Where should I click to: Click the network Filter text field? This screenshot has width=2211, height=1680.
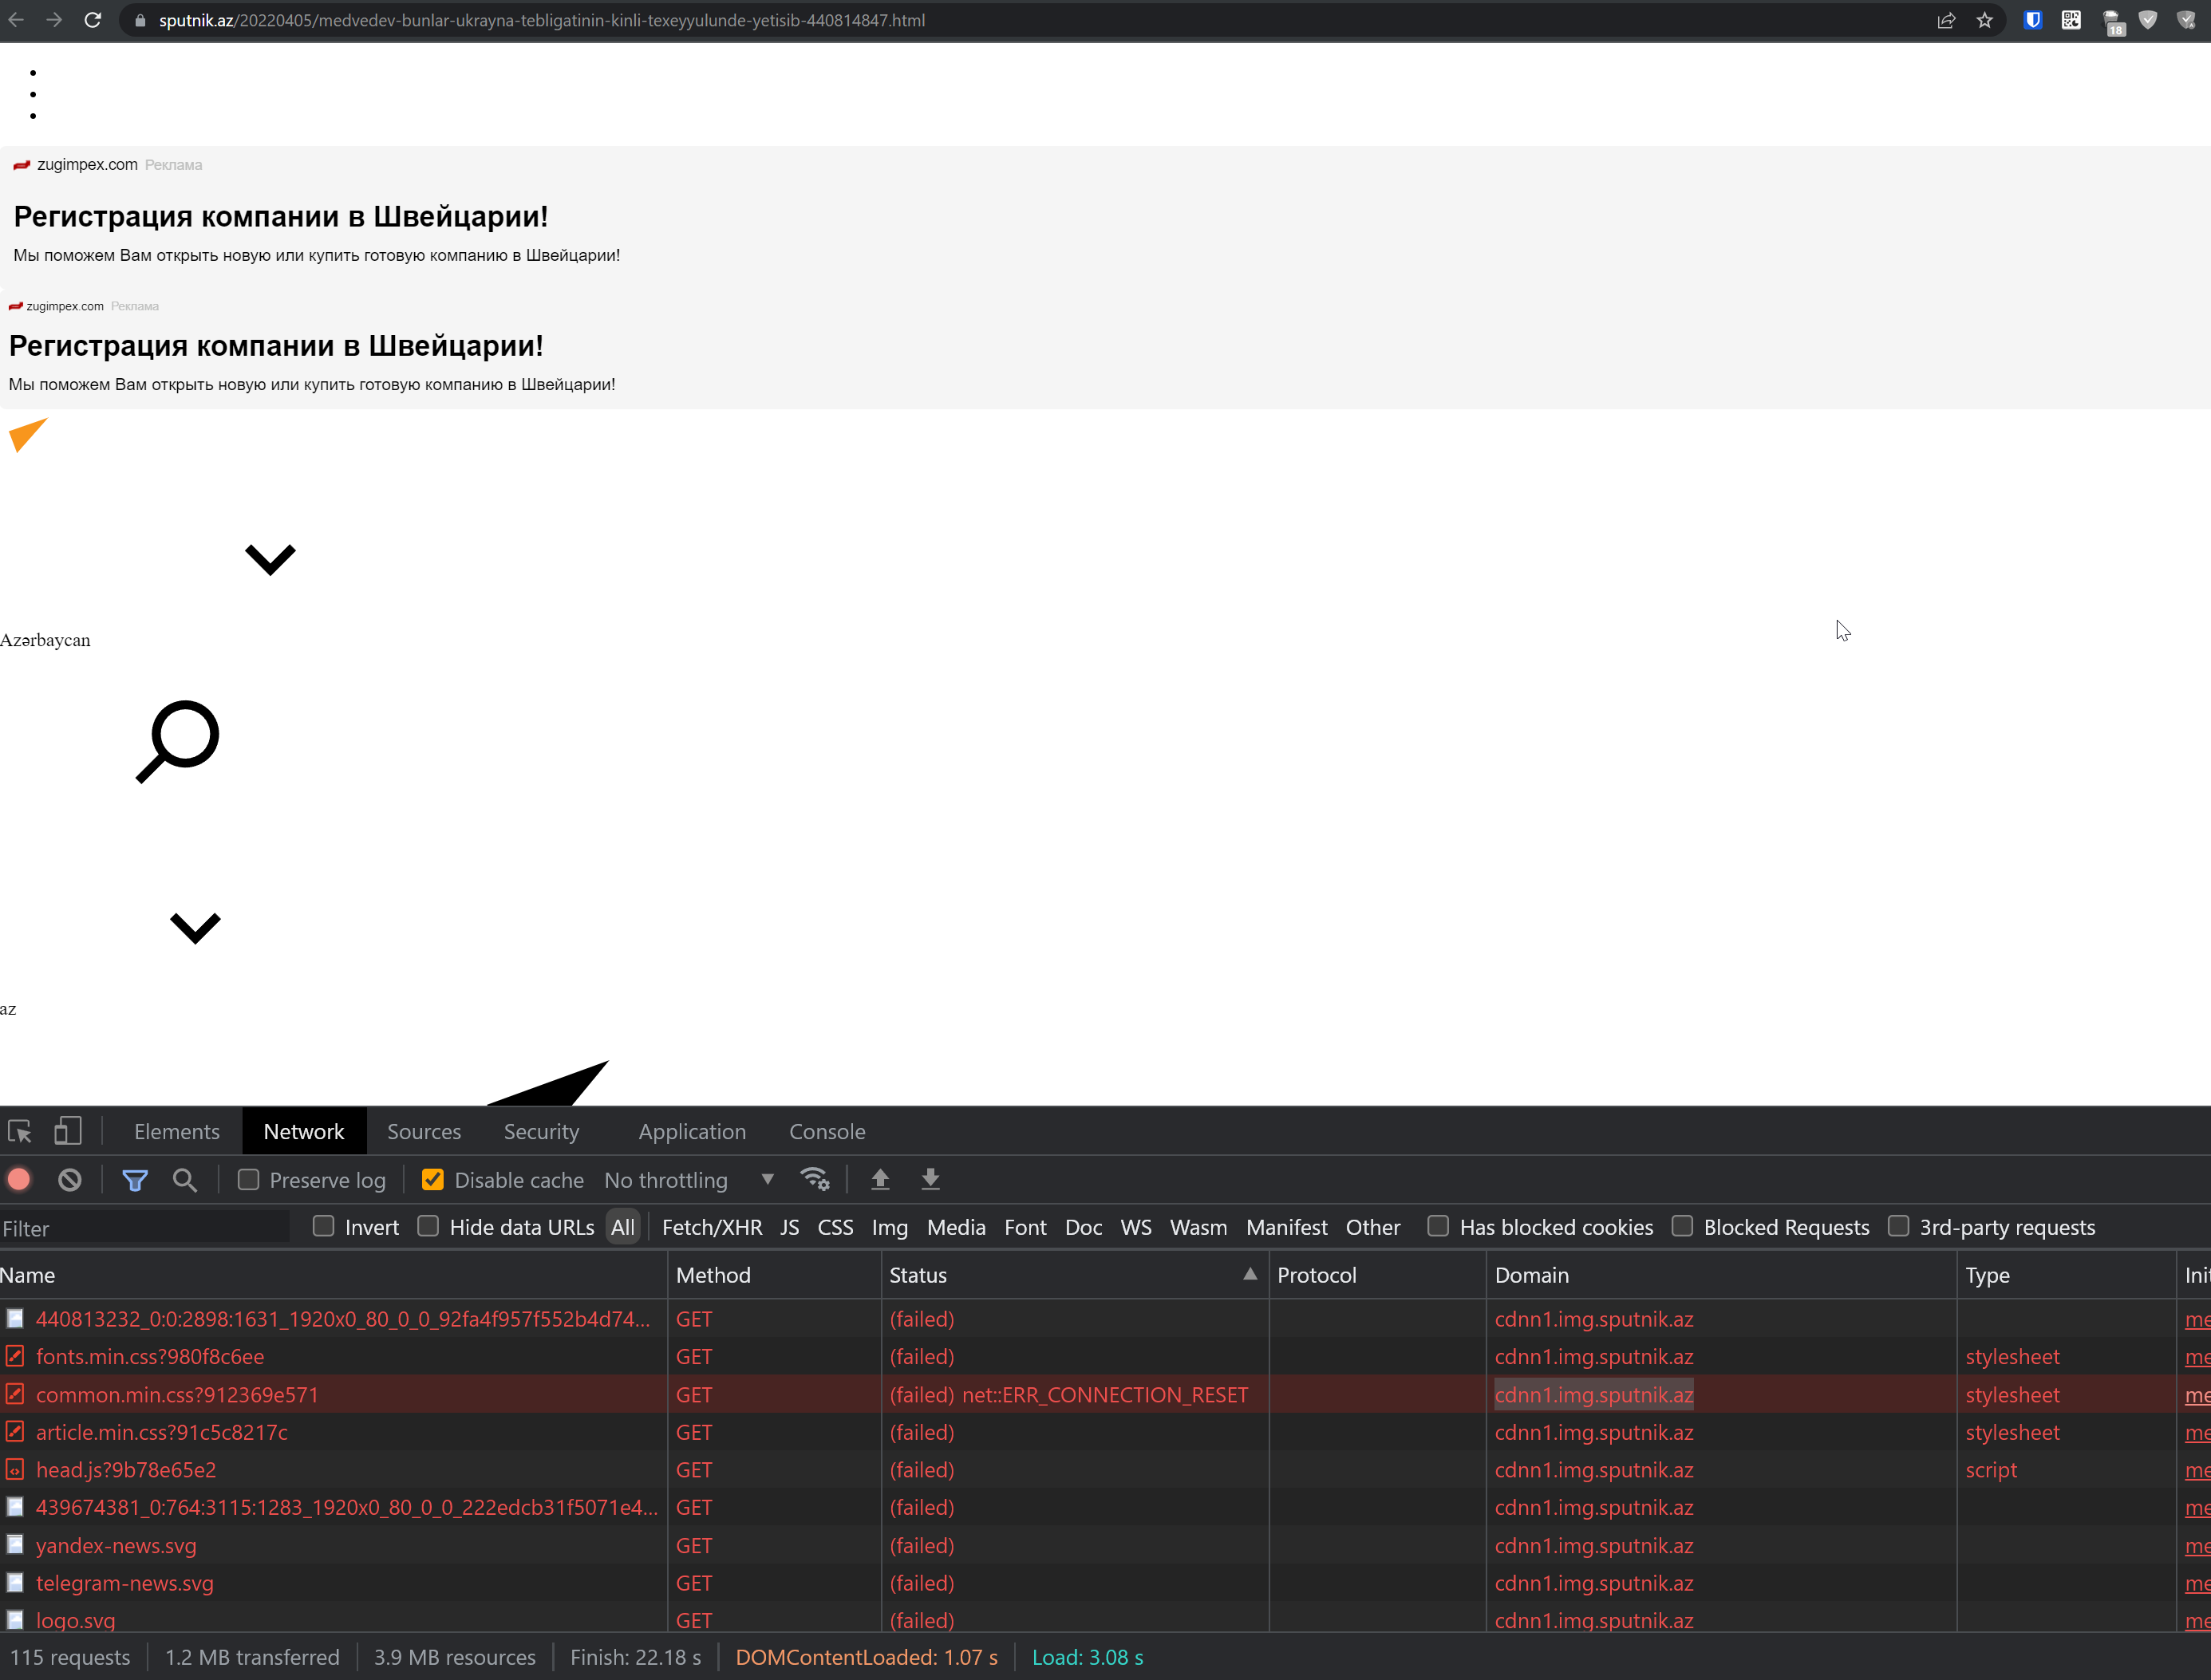point(145,1228)
